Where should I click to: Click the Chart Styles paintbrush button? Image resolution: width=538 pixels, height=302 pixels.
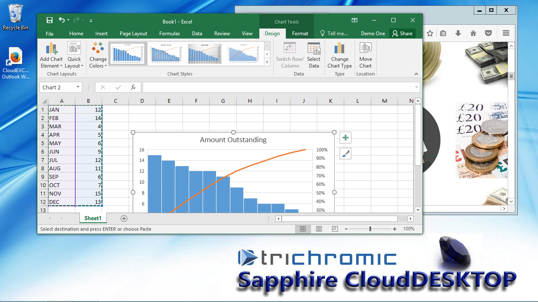click(345, 154)
